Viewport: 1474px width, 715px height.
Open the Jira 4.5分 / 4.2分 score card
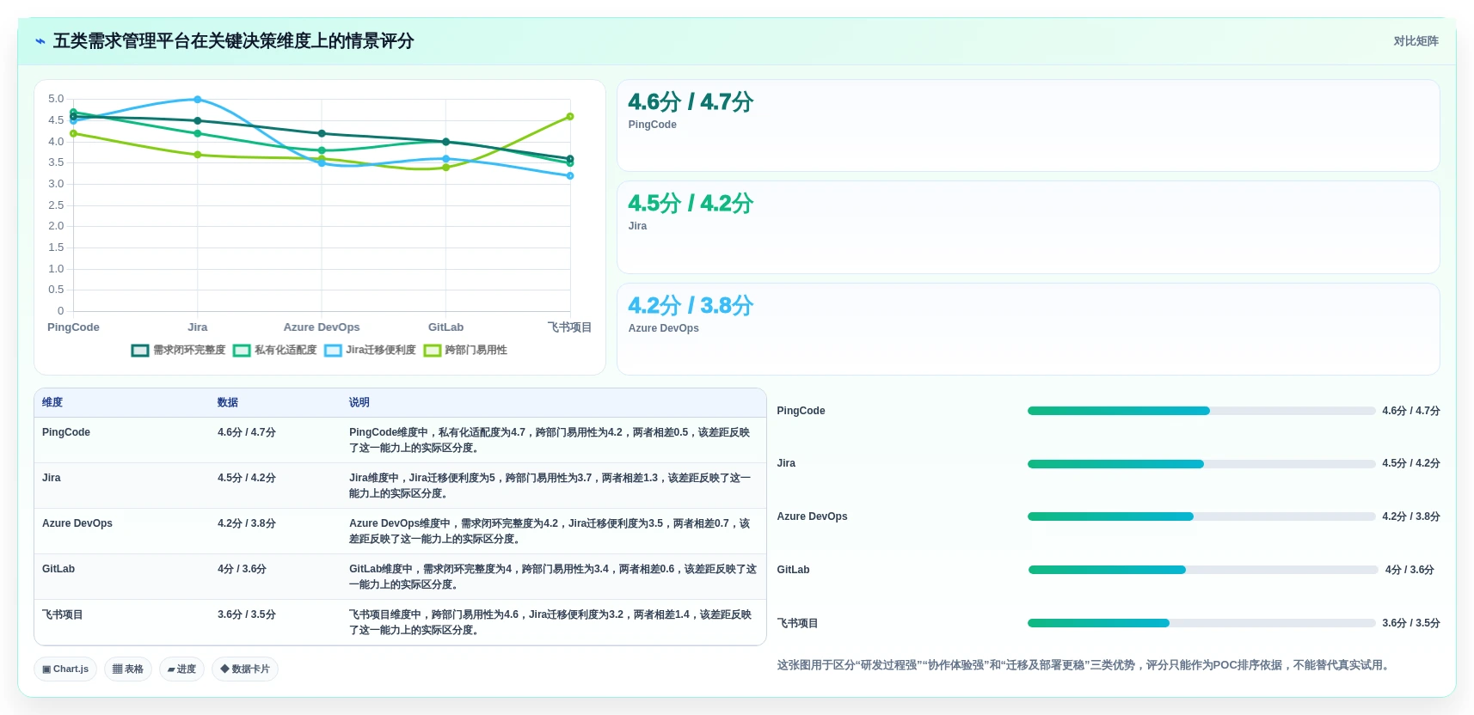point(1029,227)
